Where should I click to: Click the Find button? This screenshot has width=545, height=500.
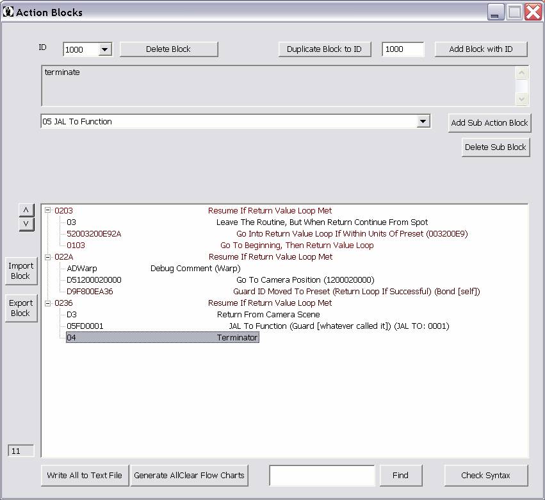(x=401, y=475)
